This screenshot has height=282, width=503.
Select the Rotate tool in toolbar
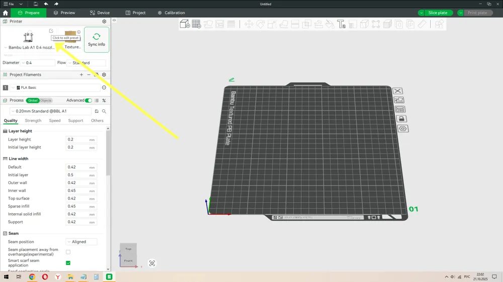coord(260,24)
